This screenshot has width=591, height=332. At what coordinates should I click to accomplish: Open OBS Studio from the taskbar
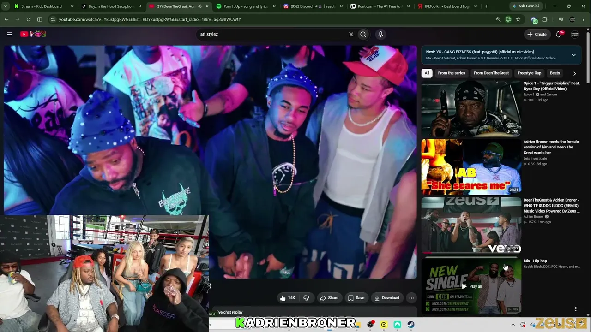point(370,325)
